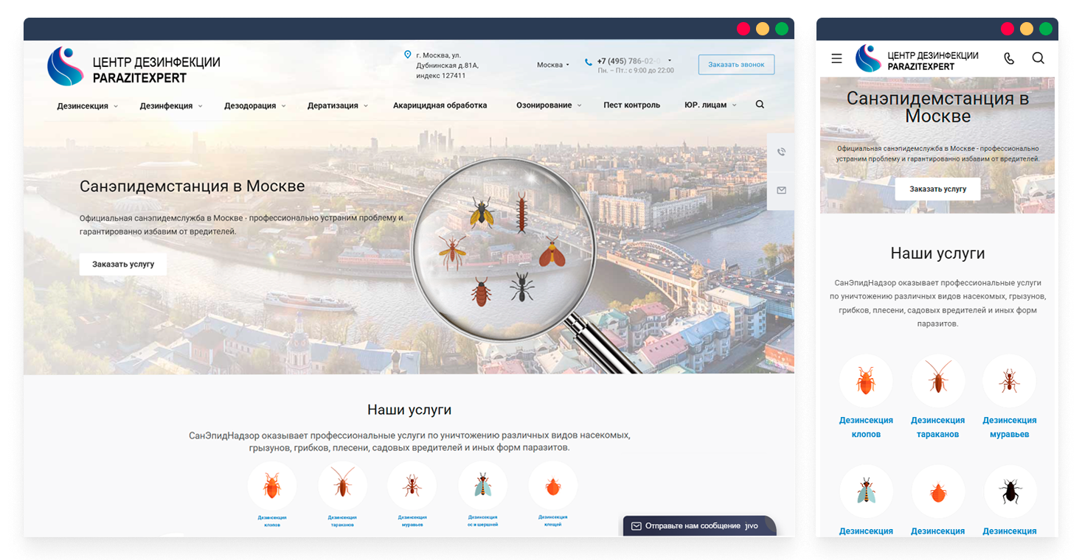Open the Дезинфекция menu item
Screen dimensions: 1082x560
(166, 105)
